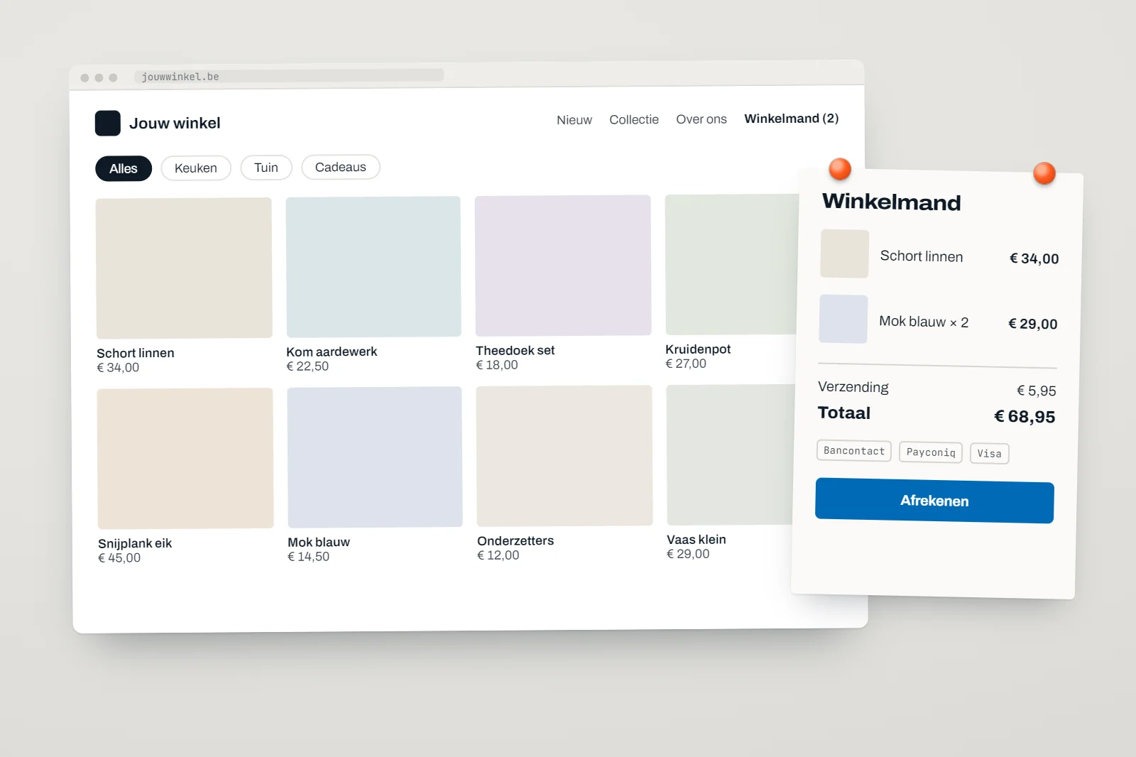Image resolution: width=1136 pixels, height=757 pixels.
Task: Click the Onderzetters product title
Action: pyautogui.click(x=515, y=540)
